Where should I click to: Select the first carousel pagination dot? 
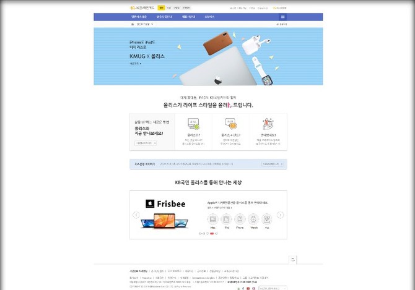(200, 234)
